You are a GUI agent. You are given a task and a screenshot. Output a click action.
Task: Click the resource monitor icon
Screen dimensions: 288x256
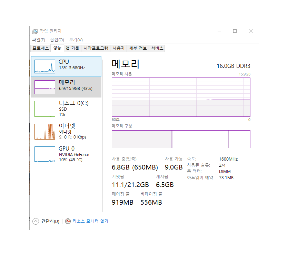pyautogui.click(x=68, y=221)
